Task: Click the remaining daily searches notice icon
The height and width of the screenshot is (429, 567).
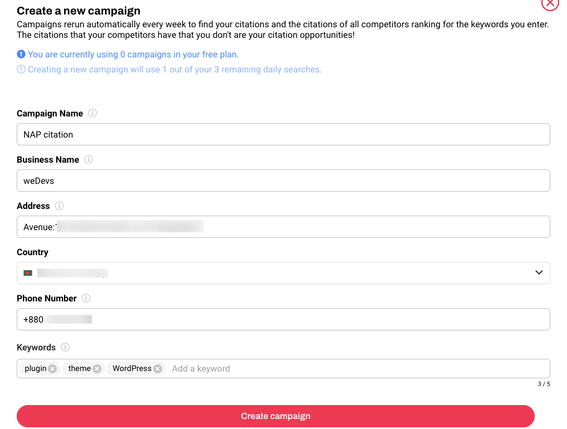Action: click(21, 69)
